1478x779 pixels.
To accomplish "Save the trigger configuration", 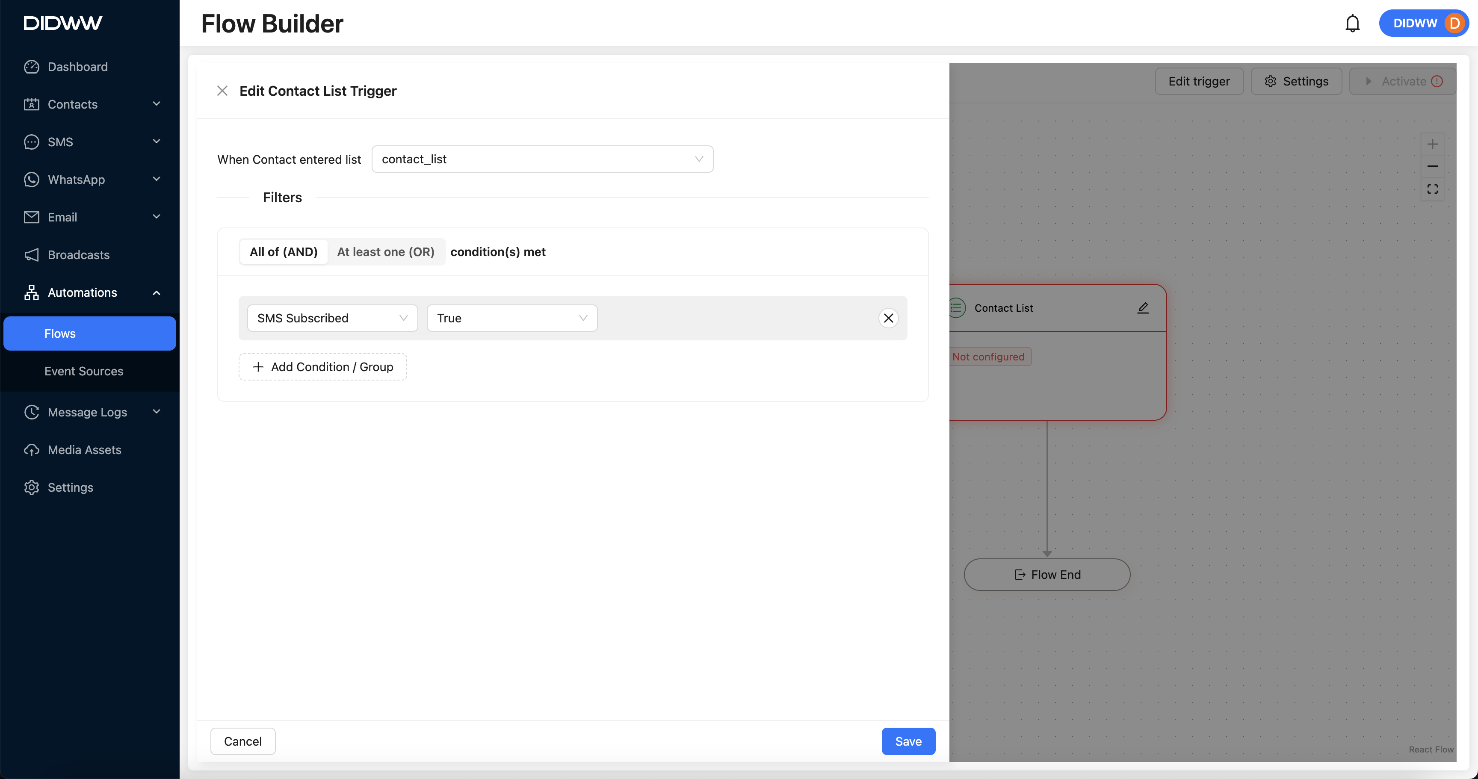I will [x=907, y=741].
